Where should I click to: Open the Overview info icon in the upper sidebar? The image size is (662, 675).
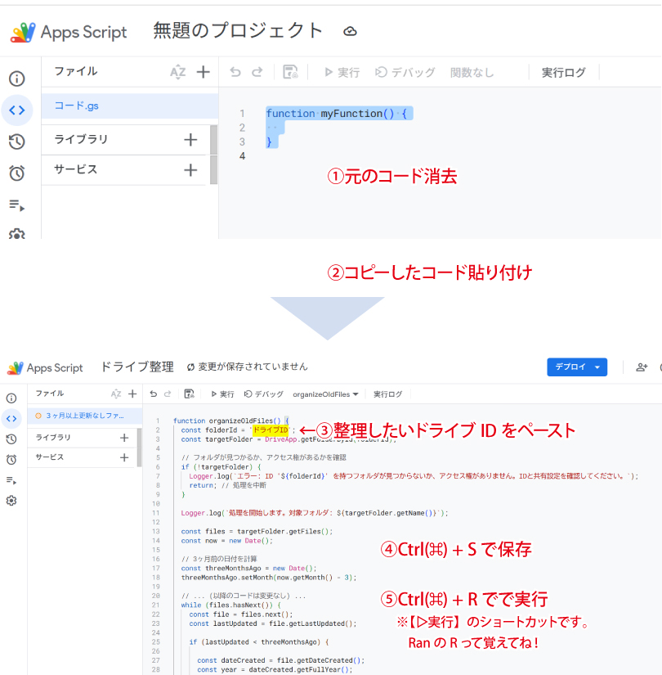pyautogui.click(x=16, y=79)
